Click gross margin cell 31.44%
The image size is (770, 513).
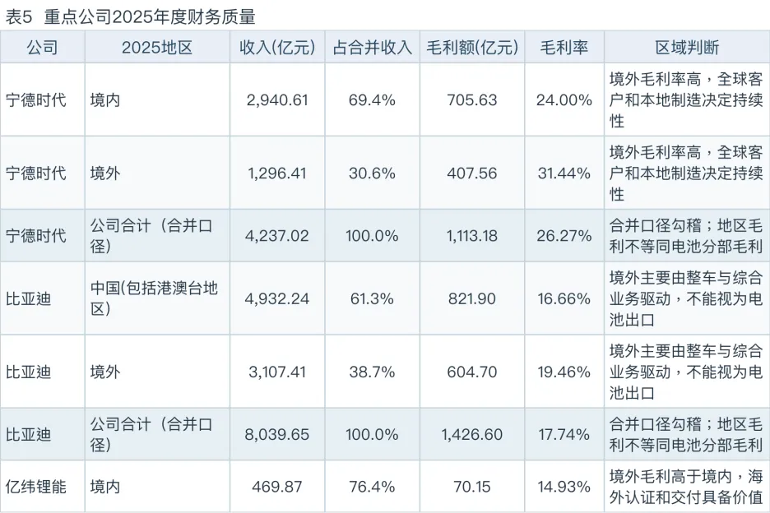tap(564, 173)
